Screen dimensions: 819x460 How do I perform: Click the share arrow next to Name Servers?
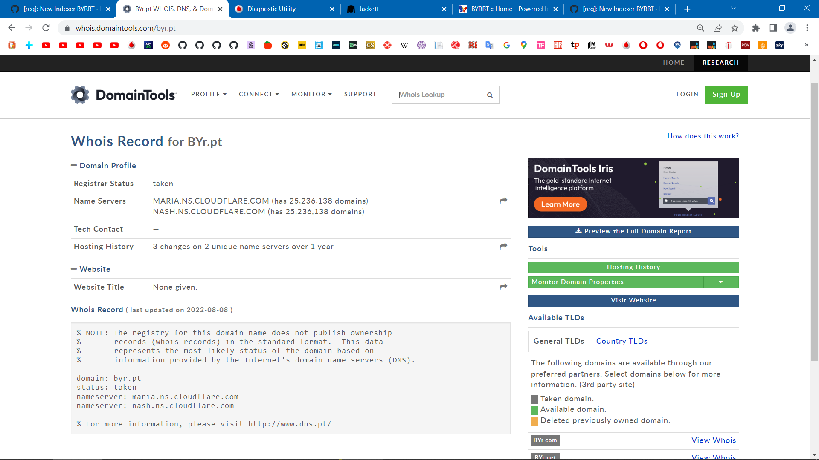pos(503,201)
